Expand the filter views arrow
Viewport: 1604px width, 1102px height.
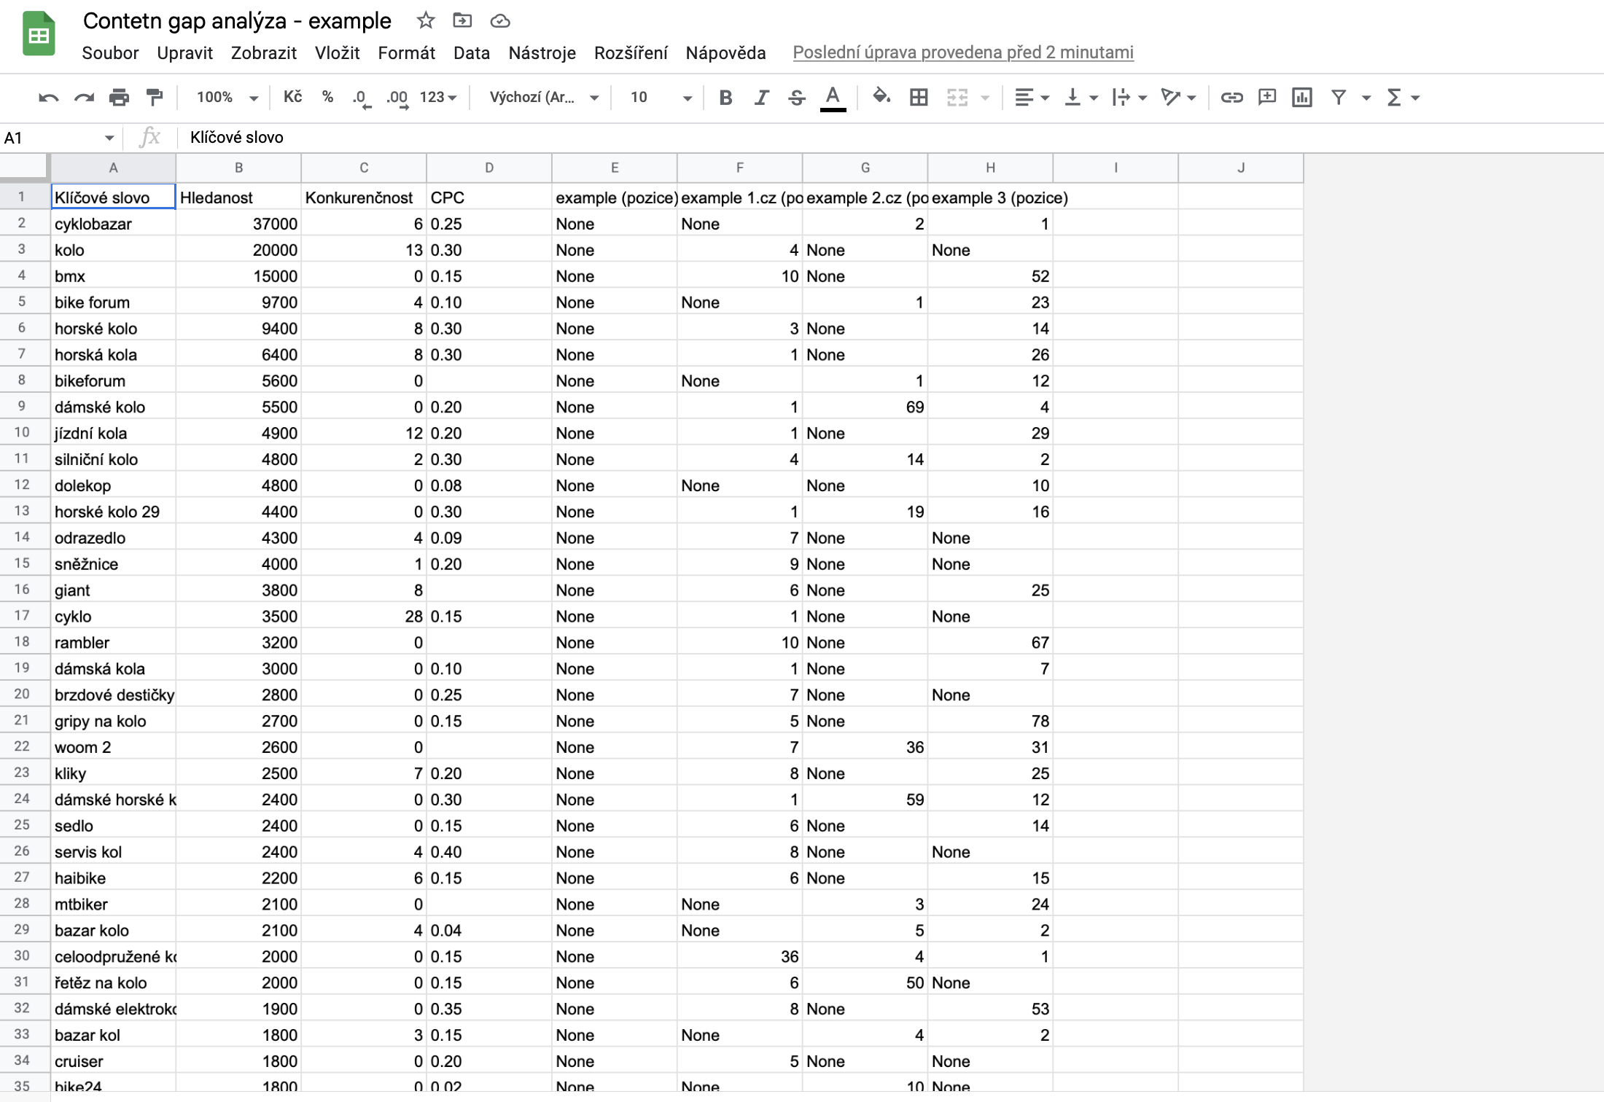pyautogui.click(x=1366, y=98)
